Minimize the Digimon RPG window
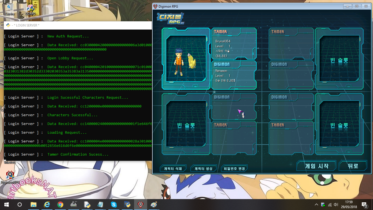The height and width of the screenshot is (210, 373). point(348,6)
